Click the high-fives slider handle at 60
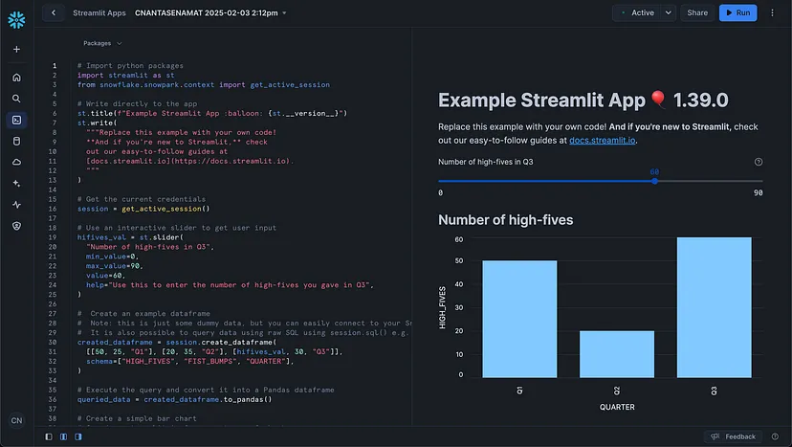Image resolution: width=792 pixels, height=447 pixels. click(654, 181)
